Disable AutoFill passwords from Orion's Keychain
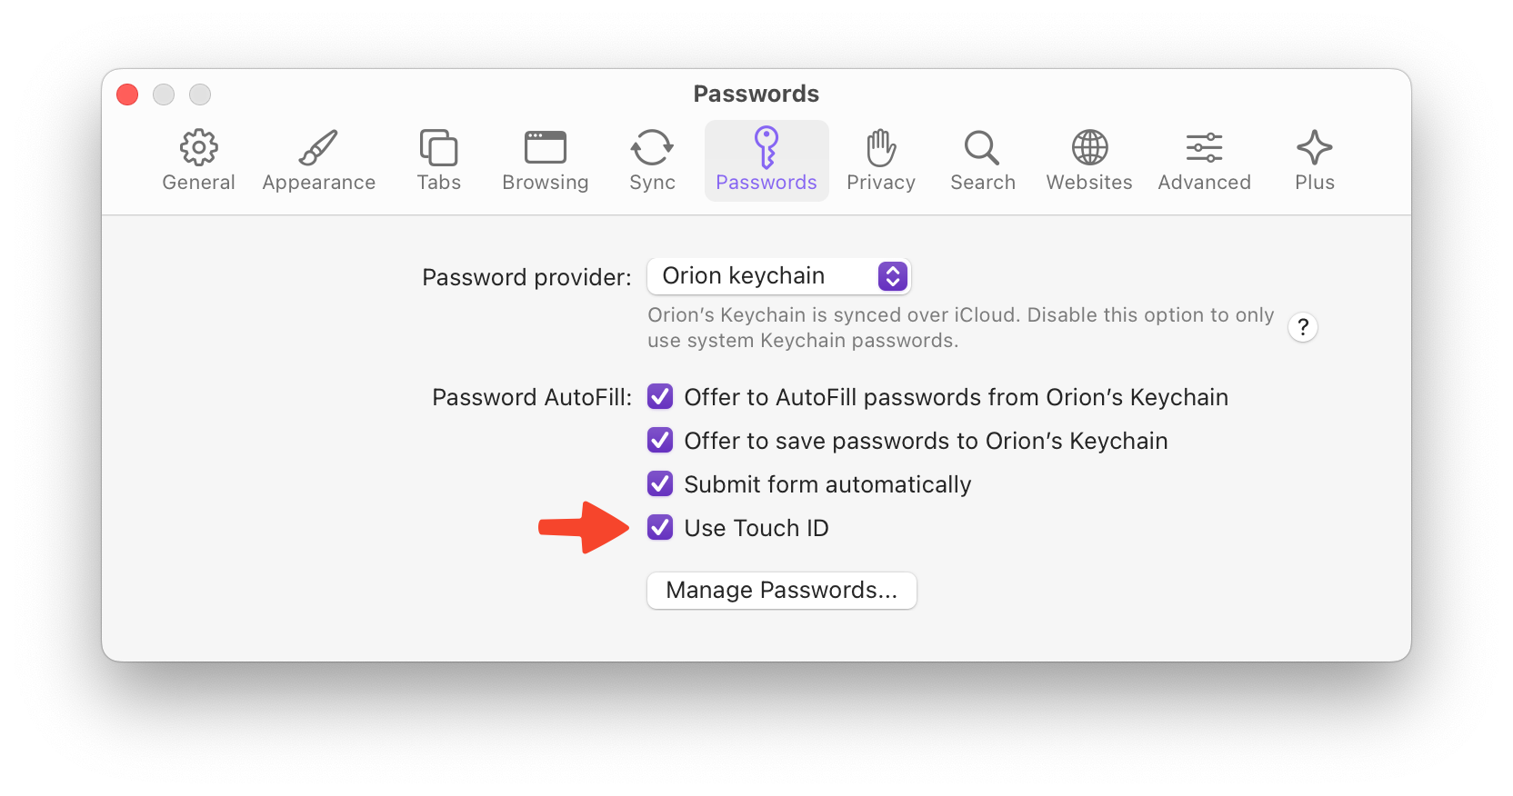 (660, 397)
